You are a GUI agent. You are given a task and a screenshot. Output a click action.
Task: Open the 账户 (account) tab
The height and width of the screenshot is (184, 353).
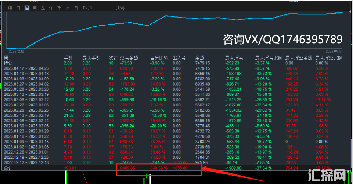pyautogui.click(x=88, y=8)
